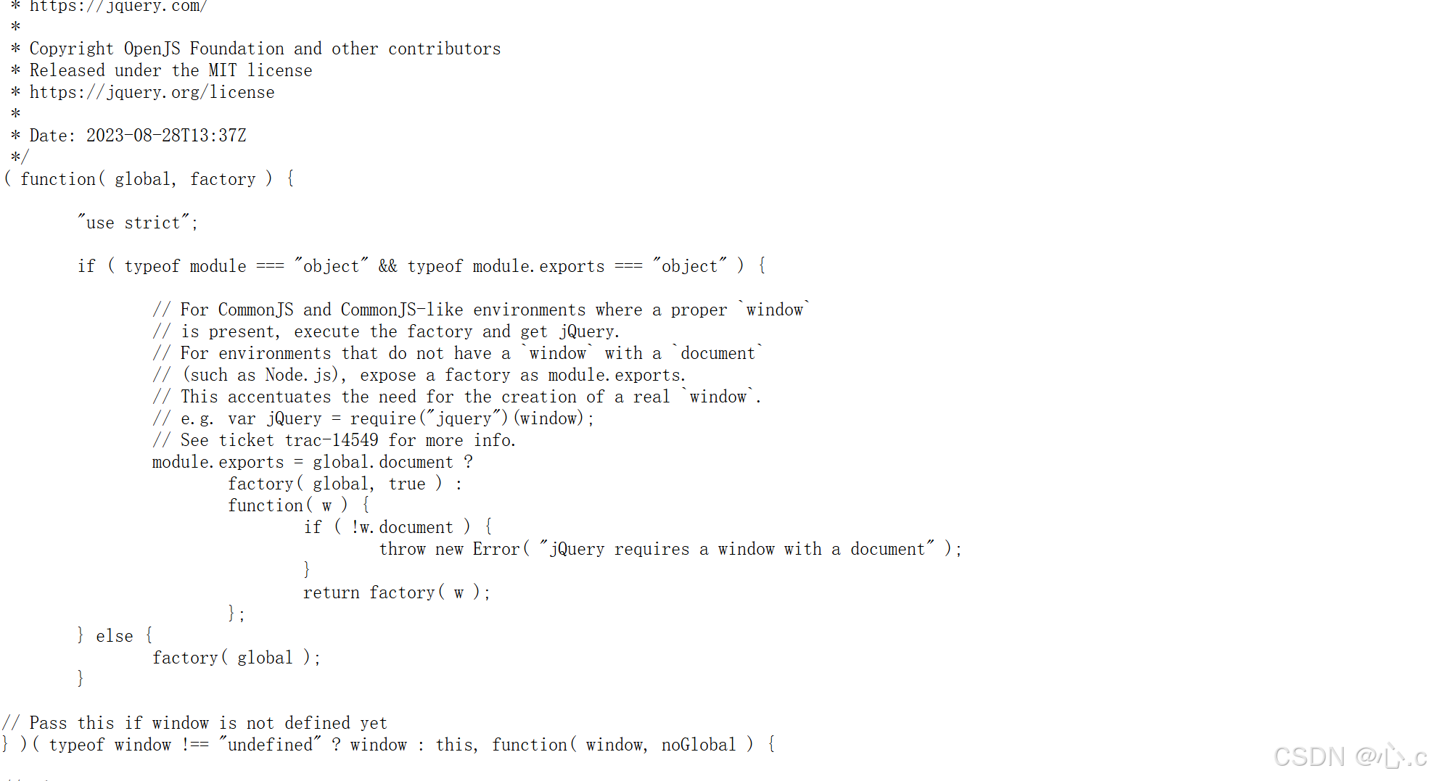Click the CSDN watermark in the corner
Image resolution: width=1430 pixels, height=781 pixels.
point(1350,756)
